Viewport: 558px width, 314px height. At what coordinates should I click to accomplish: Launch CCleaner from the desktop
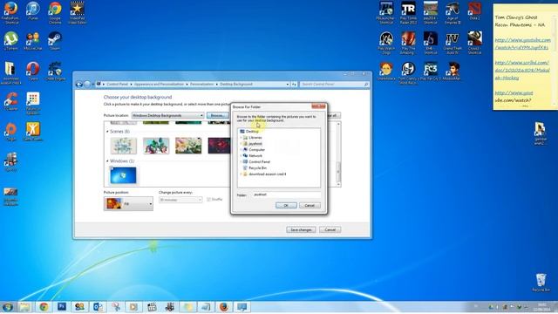click(10, 101)
